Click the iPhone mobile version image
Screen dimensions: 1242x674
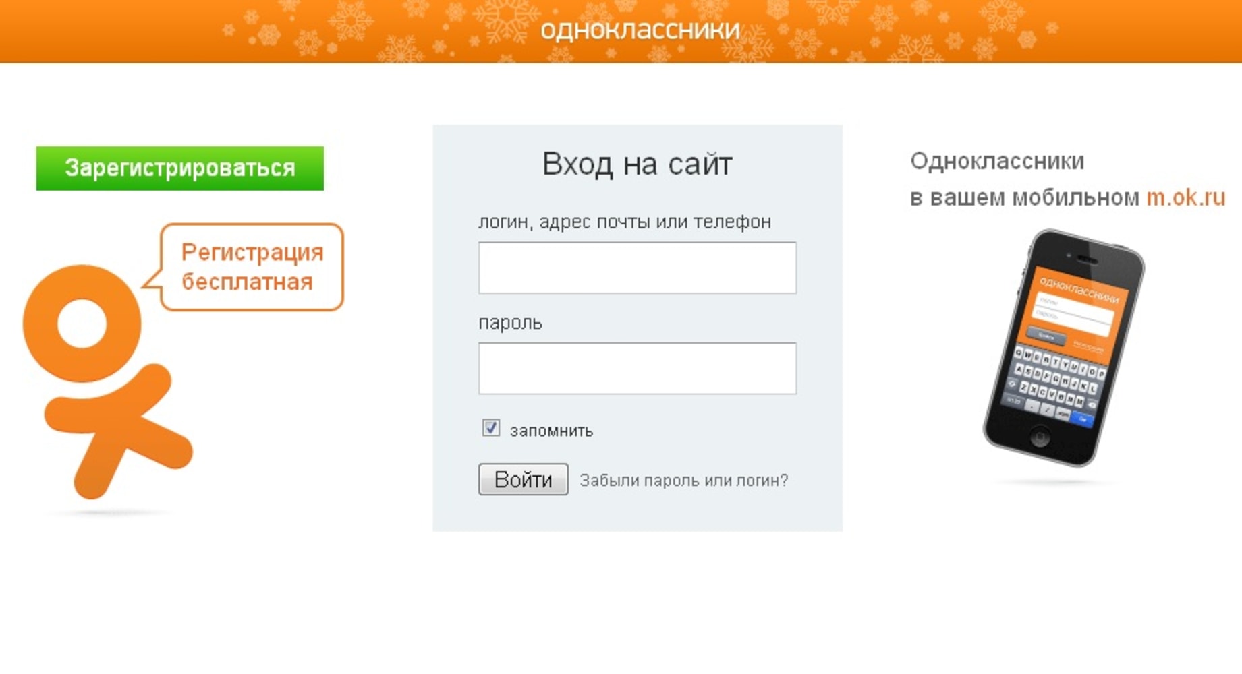point(1063,348)
